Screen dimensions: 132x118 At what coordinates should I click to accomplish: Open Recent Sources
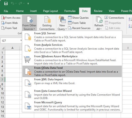tap(79, 28)
